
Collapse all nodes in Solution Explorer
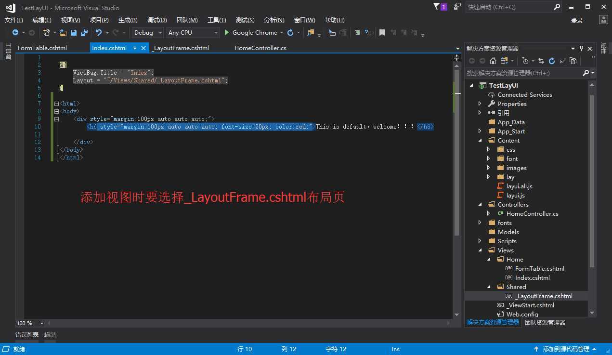click(x=562, y=61)
